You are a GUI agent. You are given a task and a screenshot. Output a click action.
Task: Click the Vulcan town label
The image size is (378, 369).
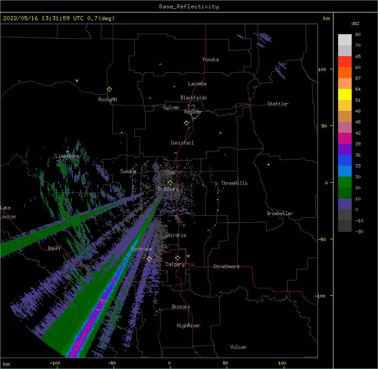click(238, 347)
